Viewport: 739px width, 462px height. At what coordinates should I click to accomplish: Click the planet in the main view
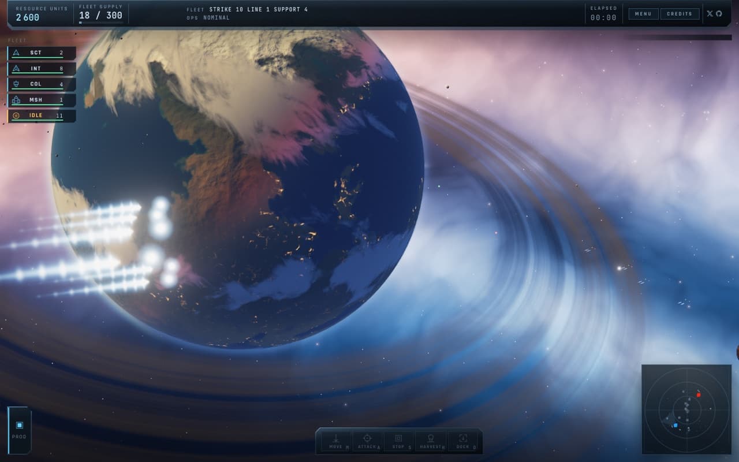(237, 189)
